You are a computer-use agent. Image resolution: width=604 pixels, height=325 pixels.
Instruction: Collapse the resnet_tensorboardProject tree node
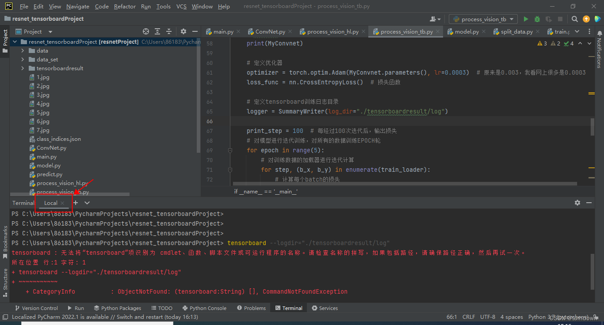(x=15, y=42)
